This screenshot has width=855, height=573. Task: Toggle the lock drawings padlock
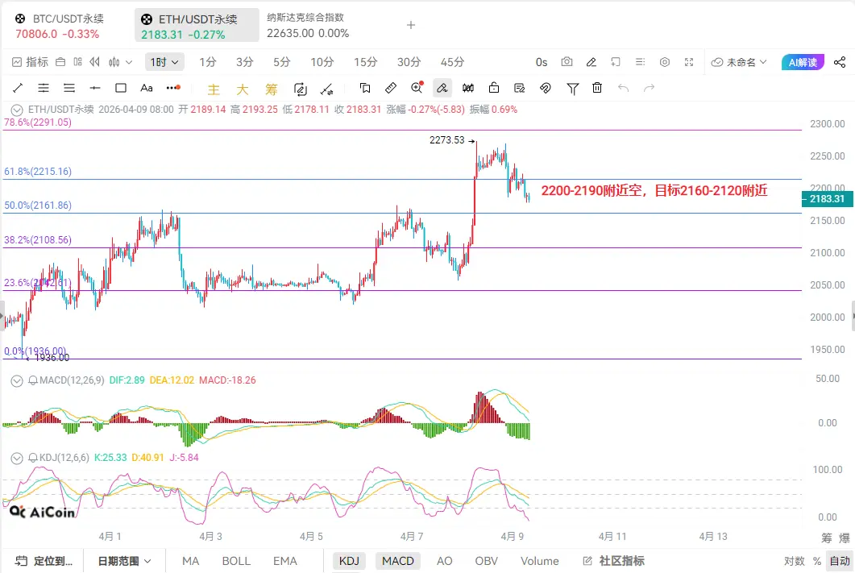point(494,88)
